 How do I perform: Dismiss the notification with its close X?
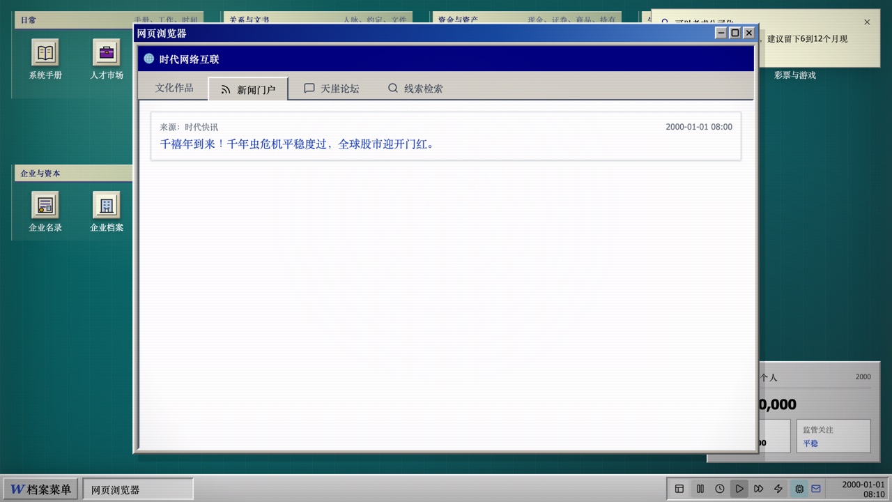[867, 22]
